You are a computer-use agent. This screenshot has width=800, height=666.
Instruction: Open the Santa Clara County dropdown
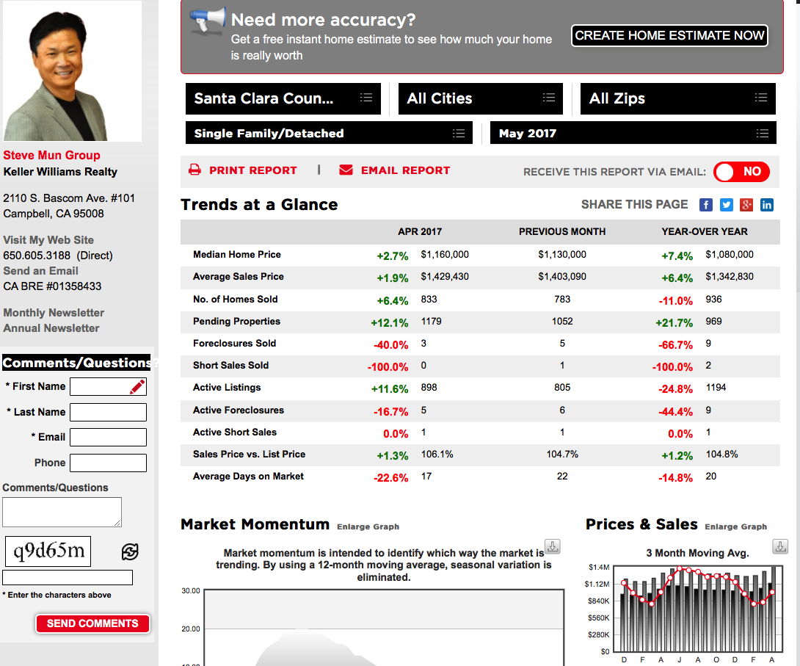coord(283,98)
